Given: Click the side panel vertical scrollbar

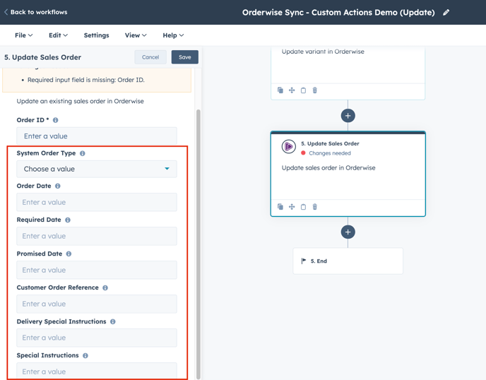Looking at the screenshot, I should [x=198, y=244].
